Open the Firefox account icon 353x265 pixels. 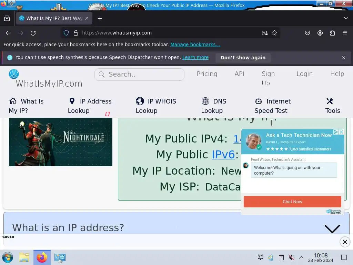tap(320, 33)
